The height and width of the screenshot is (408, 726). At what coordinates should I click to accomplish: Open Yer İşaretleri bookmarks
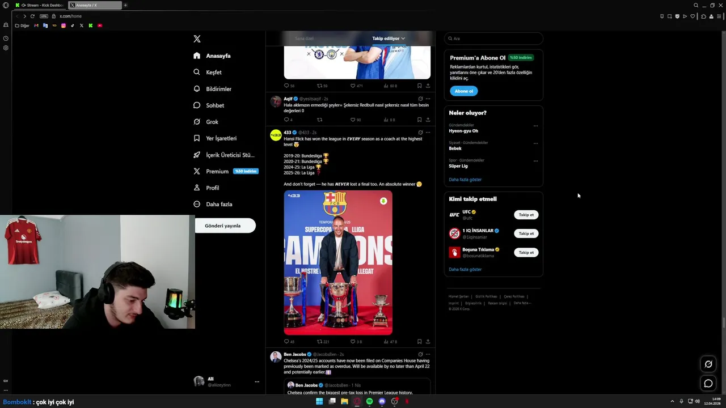click(x=215, y=138)
